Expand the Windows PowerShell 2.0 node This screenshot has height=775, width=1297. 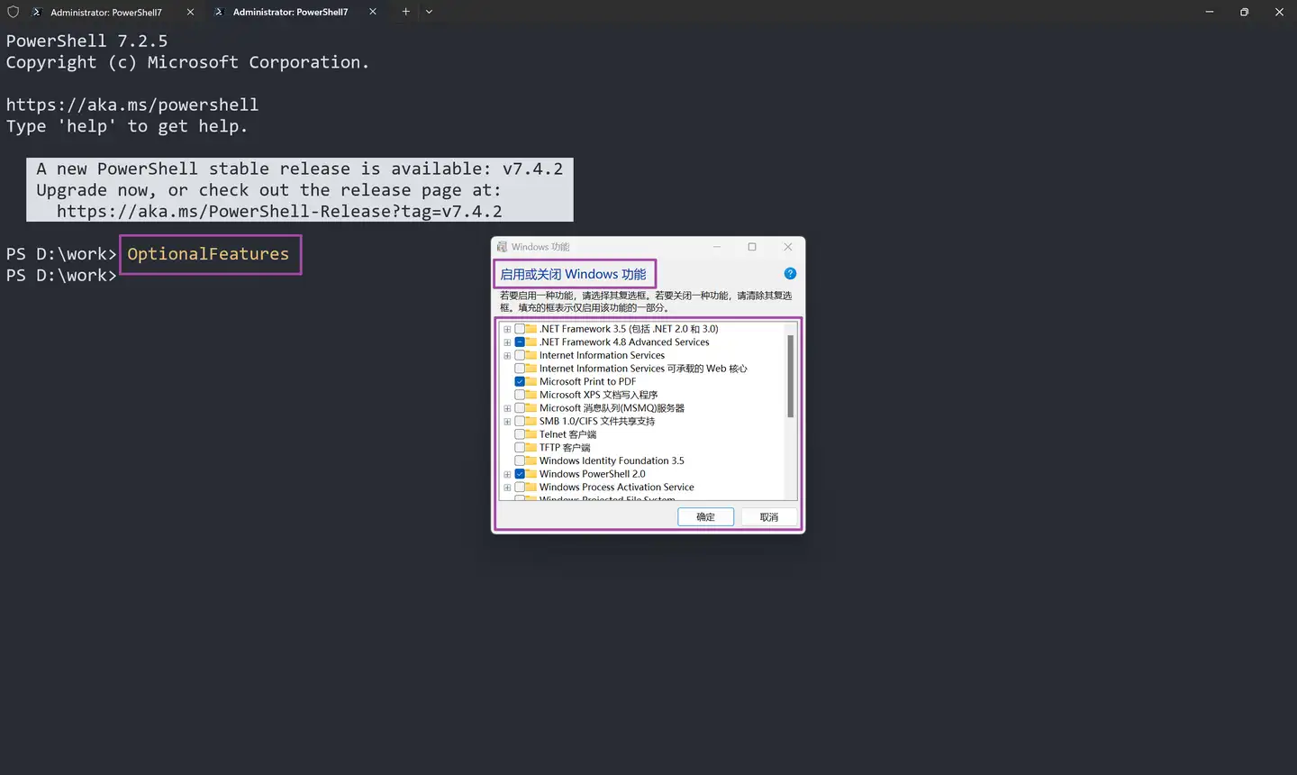(x=507, y=474)
